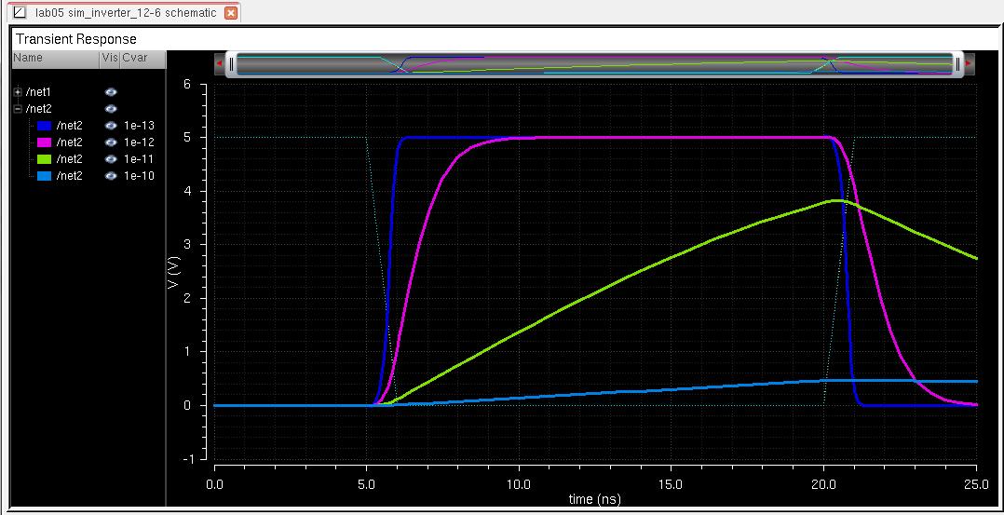Click the left red arrow of zoom scrollbar

point(220,64)
